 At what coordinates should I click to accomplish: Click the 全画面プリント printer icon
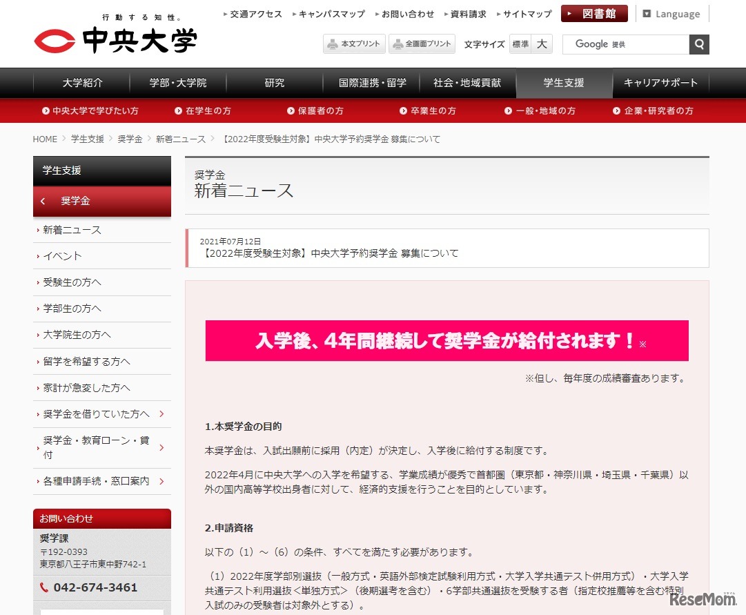(x=399, y=43)
